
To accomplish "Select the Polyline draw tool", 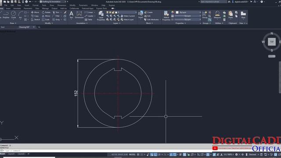I will (6, 15).
